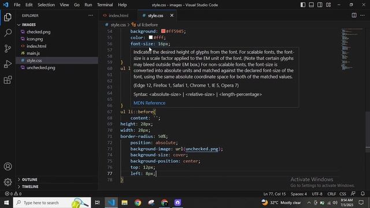
Task: Open notifications bell in status bar
Action: point(362,194)
